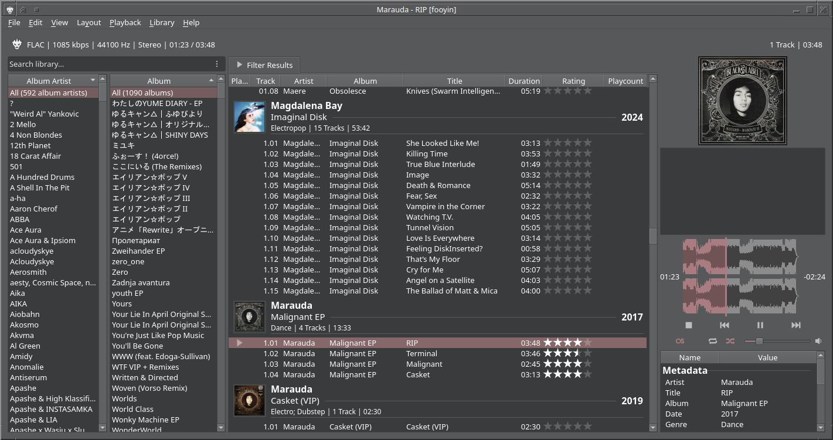Click the fooyin logo in status bar
The height and width of the screenshot is (440, 833).
[x=17, y=45]
